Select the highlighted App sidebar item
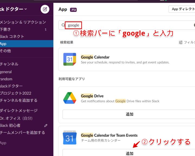This screenshot has width=195, height=156. (27, 44)
